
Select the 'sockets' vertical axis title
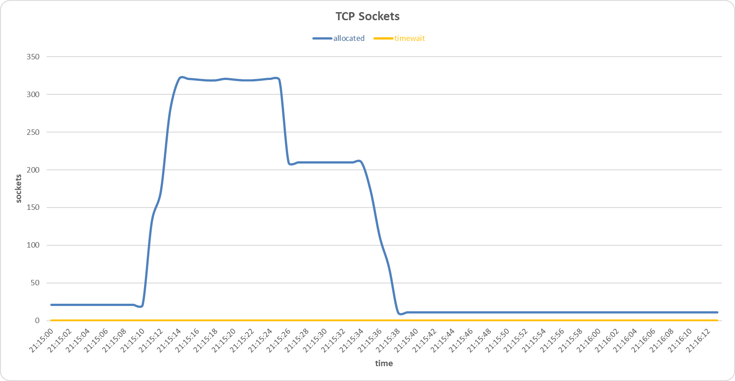point(18,189)
